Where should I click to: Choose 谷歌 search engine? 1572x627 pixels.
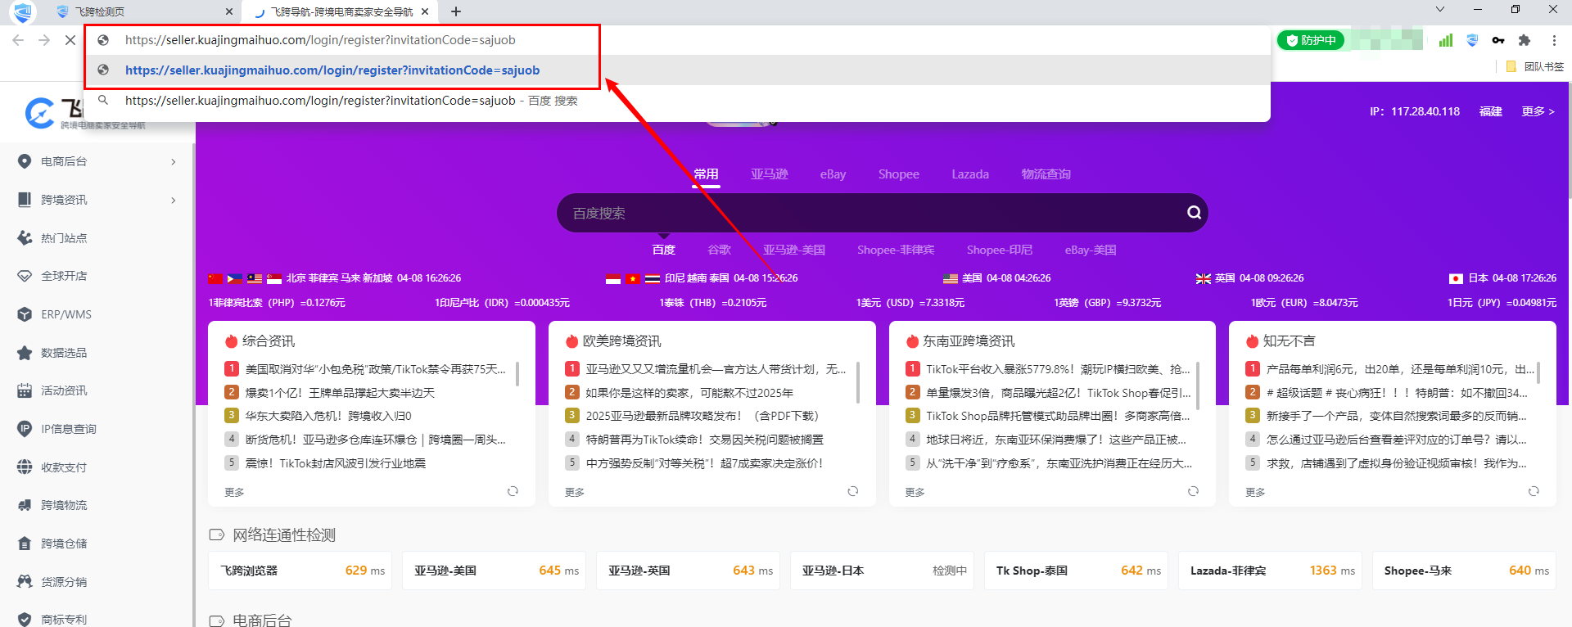(x=719, y=250)
